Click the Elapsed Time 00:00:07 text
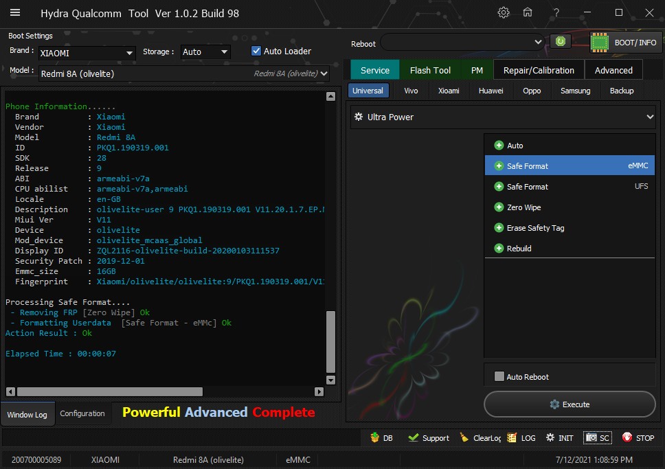Viewport: 665px width, 469px height. click(60, 353)
